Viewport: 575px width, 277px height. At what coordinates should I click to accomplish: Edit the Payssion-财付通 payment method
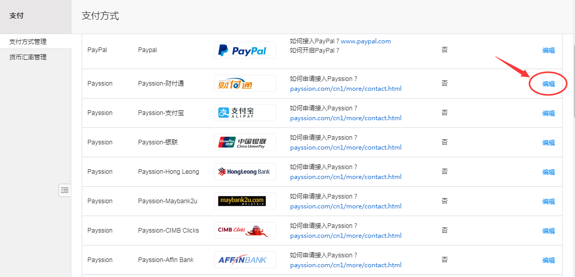point(548,84)
